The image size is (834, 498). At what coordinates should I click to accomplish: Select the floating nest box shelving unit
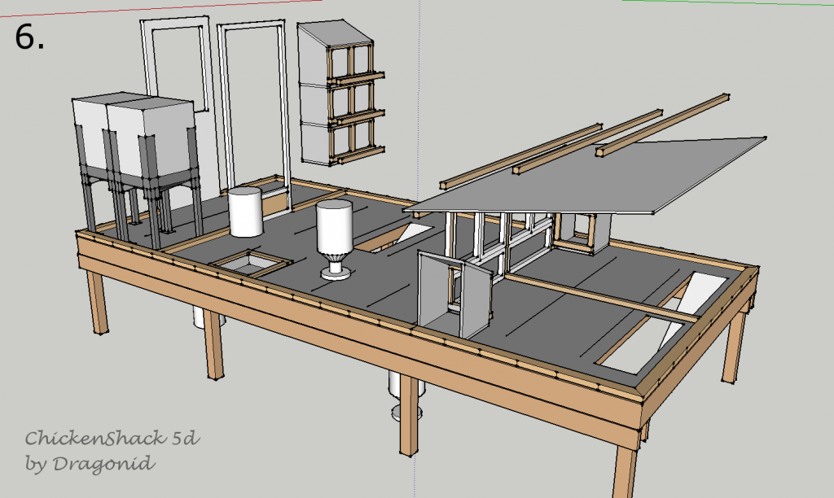336,94
